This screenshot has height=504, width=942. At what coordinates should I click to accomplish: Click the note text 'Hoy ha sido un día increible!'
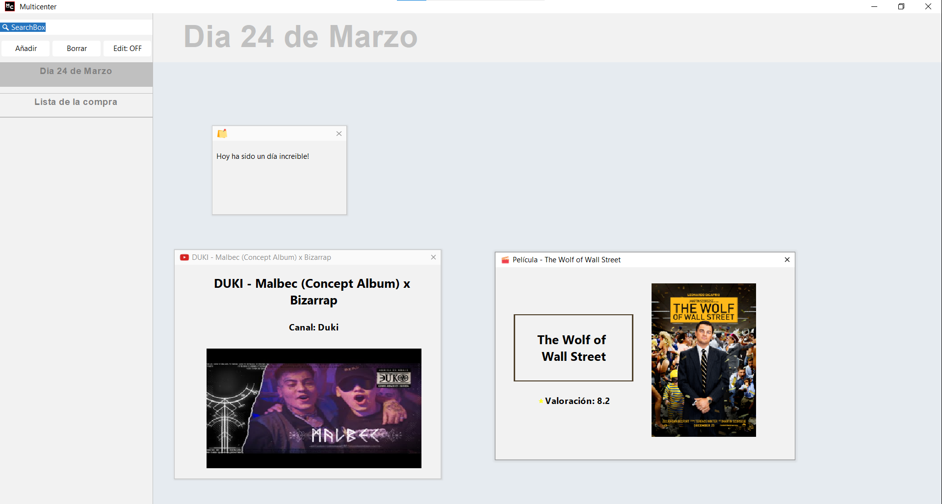click(262, 156)
